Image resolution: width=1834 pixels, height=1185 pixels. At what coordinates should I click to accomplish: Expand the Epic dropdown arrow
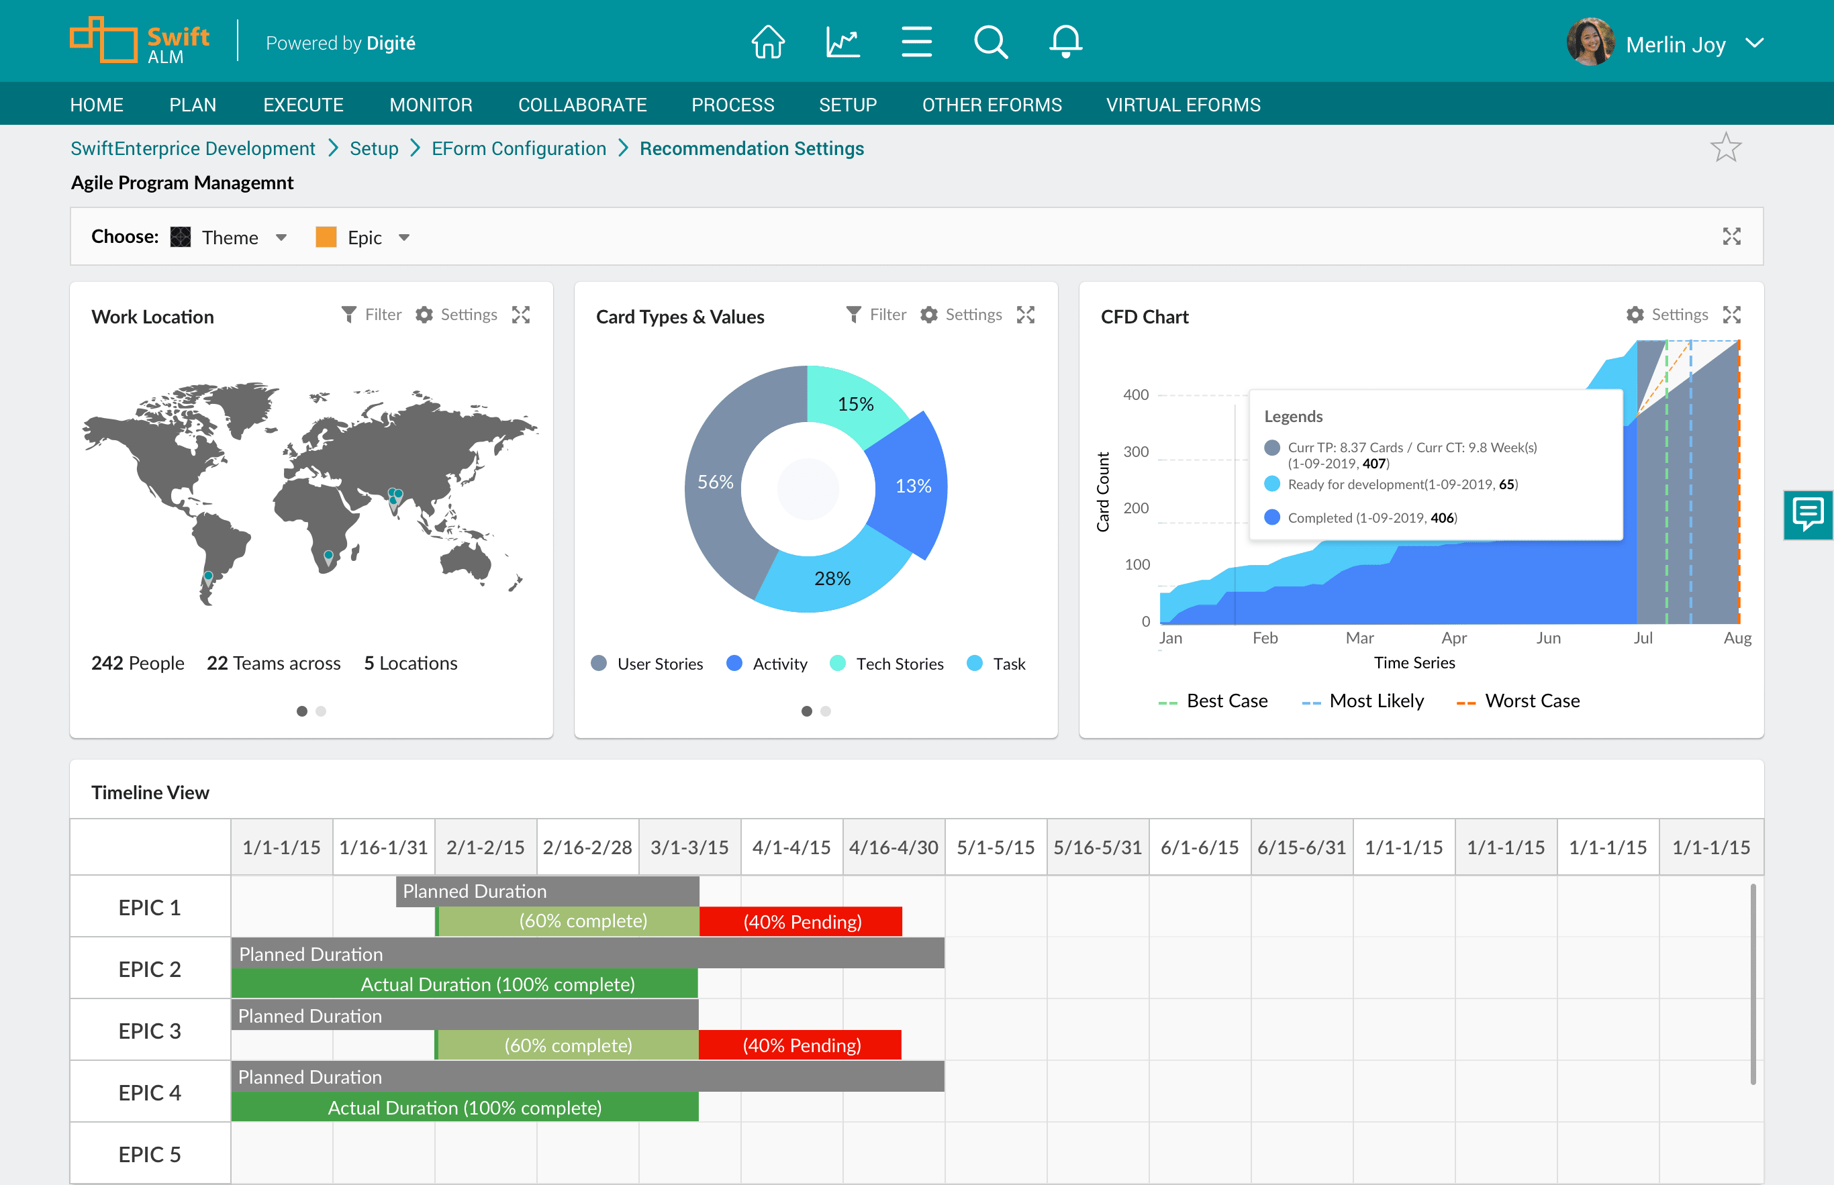point(404,238)
